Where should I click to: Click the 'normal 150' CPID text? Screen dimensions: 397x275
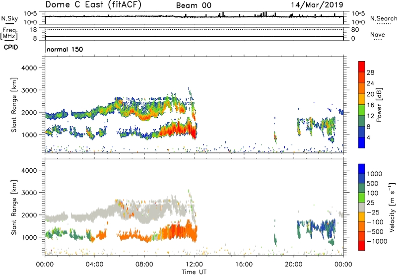point(65,49)
